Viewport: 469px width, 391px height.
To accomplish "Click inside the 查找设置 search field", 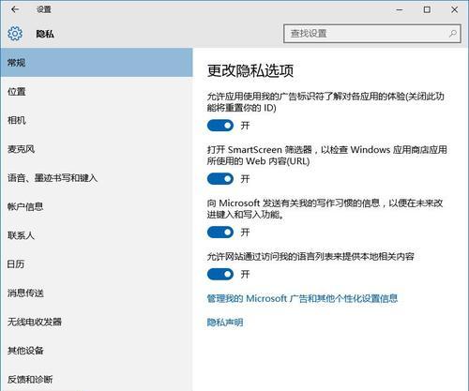I will coord(372,34).
